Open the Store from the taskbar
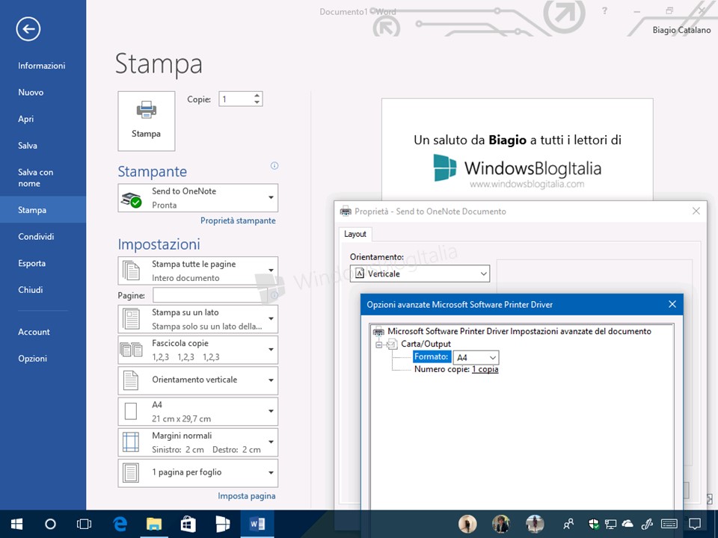 point(188,524)
